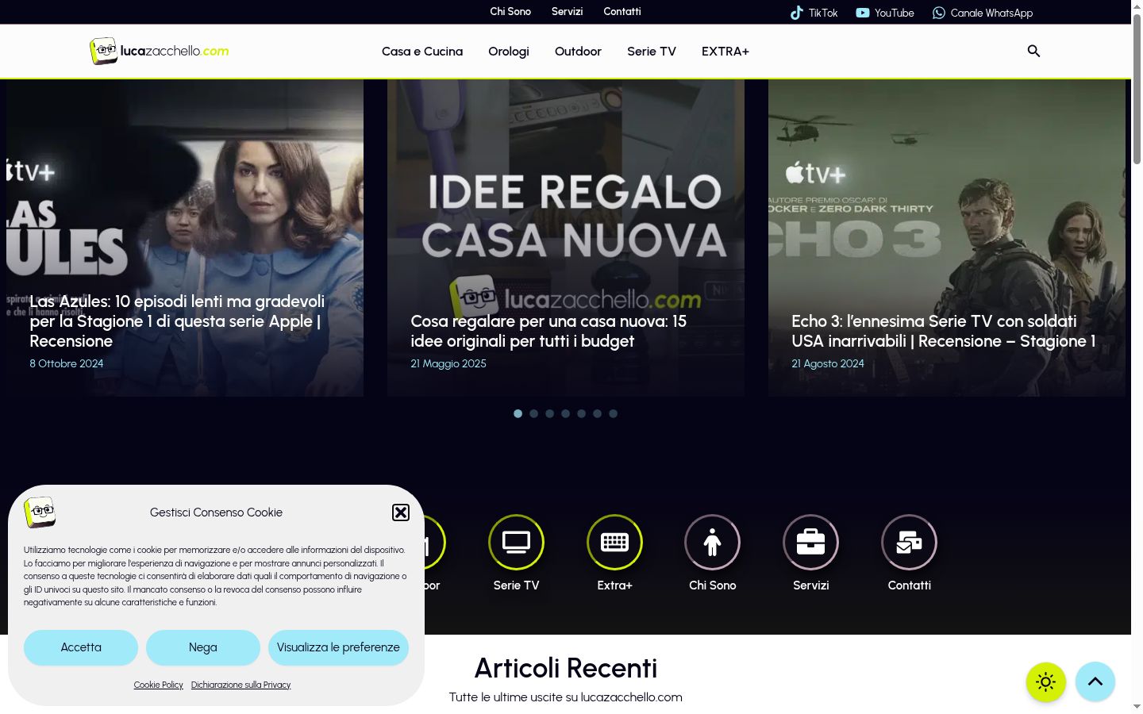Select the first carousel dot
Image resolution: width=1143 pixels, height=714 pixels.
518,413
